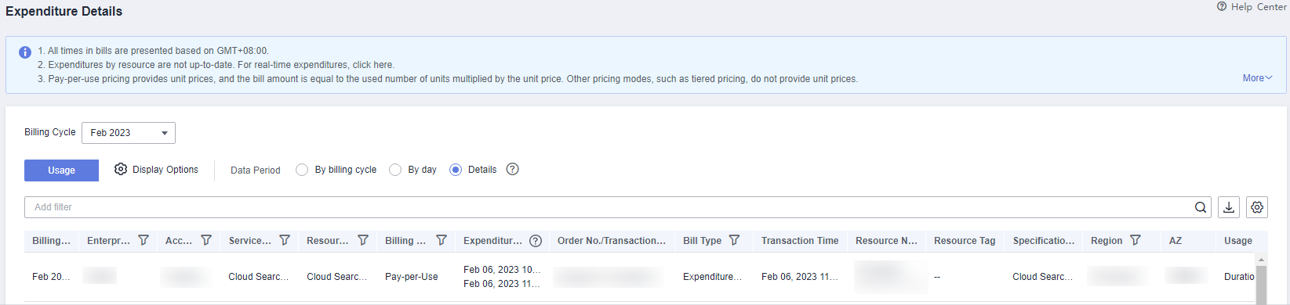Open the Service column filter dropdown
Screen dimensions: 1290x305
[x=285, y=240]
